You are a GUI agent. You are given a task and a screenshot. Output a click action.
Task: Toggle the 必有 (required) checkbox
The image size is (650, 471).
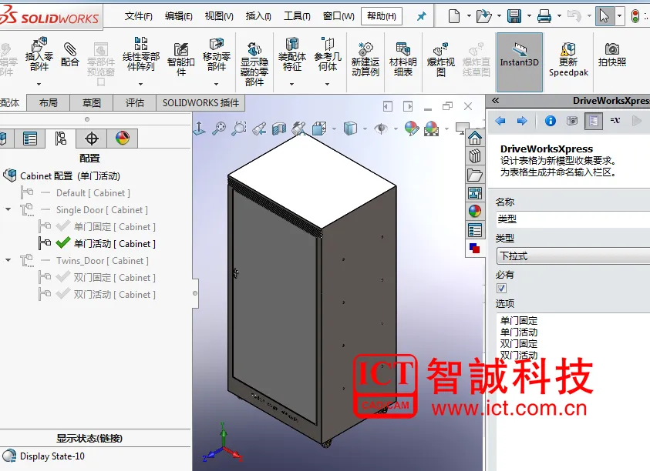pyautogui.click(x=502, y=288)
